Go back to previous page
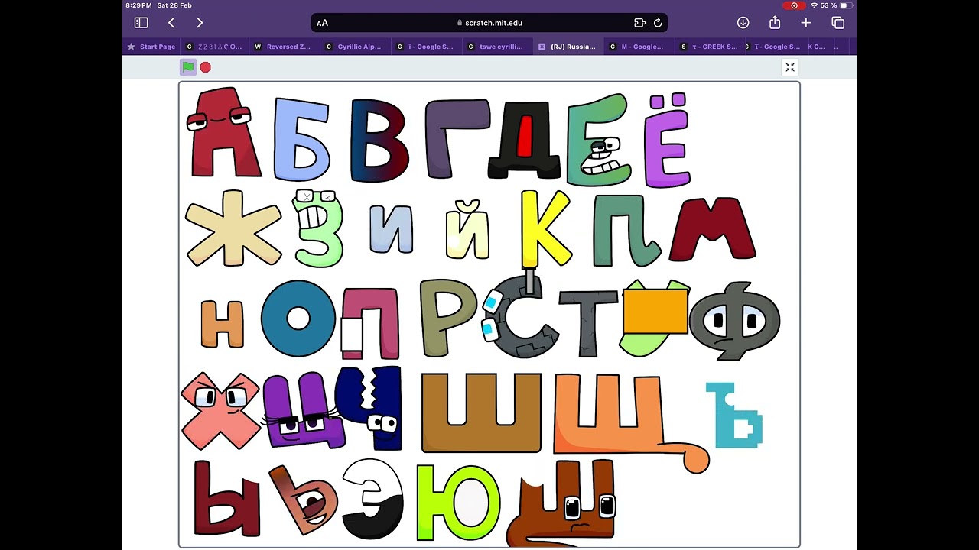This screenshot has height=550, width=979. 171,23
